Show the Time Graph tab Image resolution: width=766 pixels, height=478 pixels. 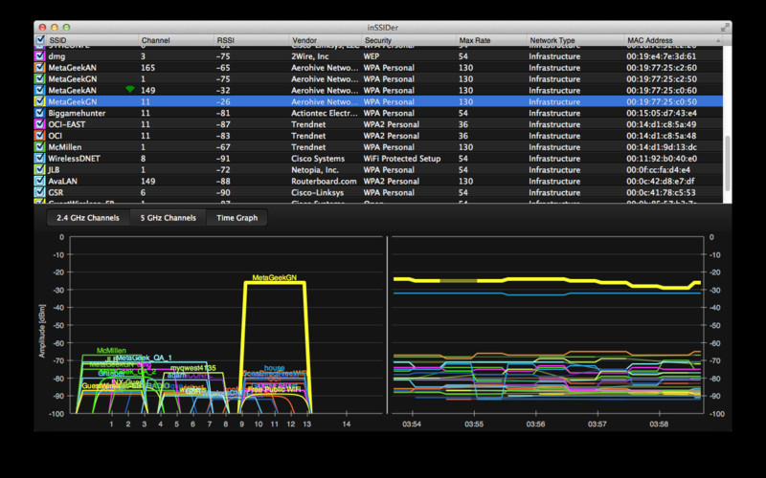click(x=237, y=218)
